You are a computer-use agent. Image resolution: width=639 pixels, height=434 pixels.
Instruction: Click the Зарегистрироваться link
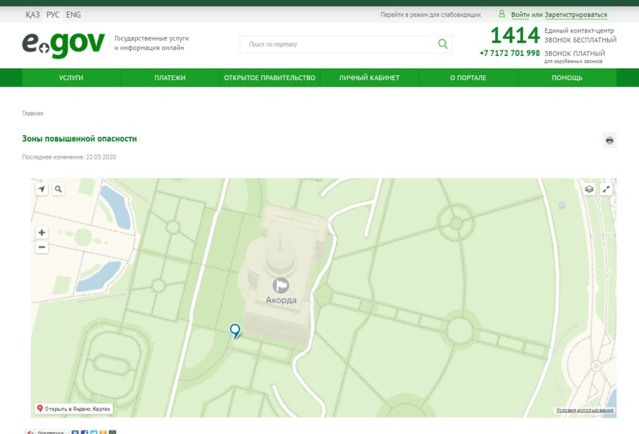[x=576, y=15]
